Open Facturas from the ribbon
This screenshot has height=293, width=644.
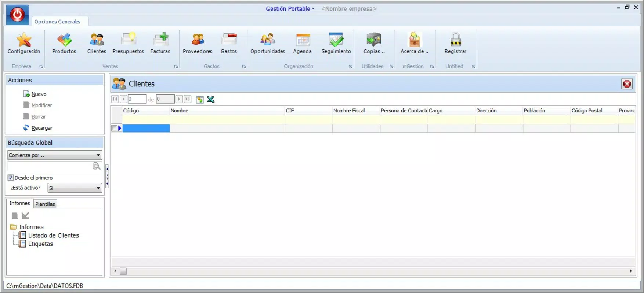(x=160, y=43)
